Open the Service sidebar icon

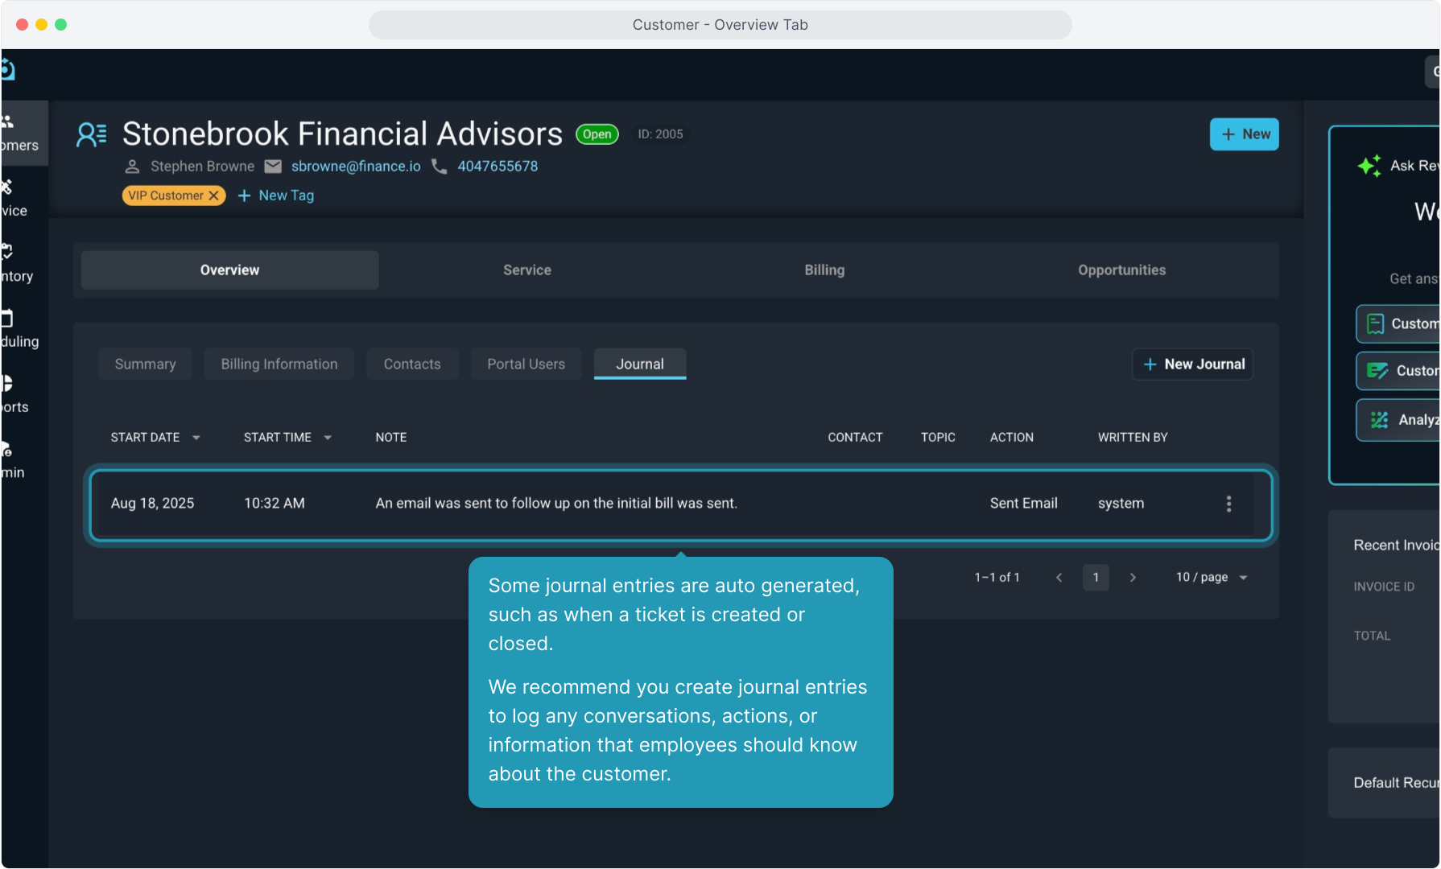[6, 187]
